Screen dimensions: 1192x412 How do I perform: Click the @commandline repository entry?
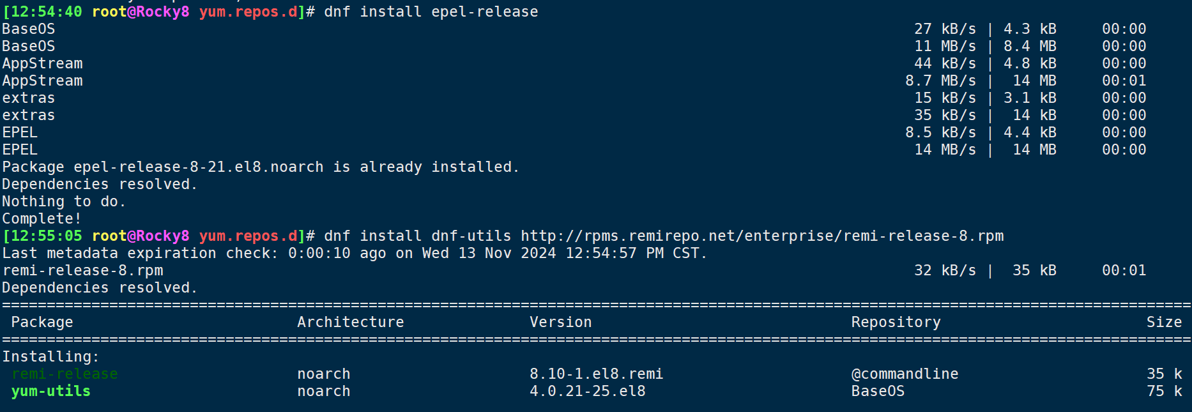click(905, 374)
